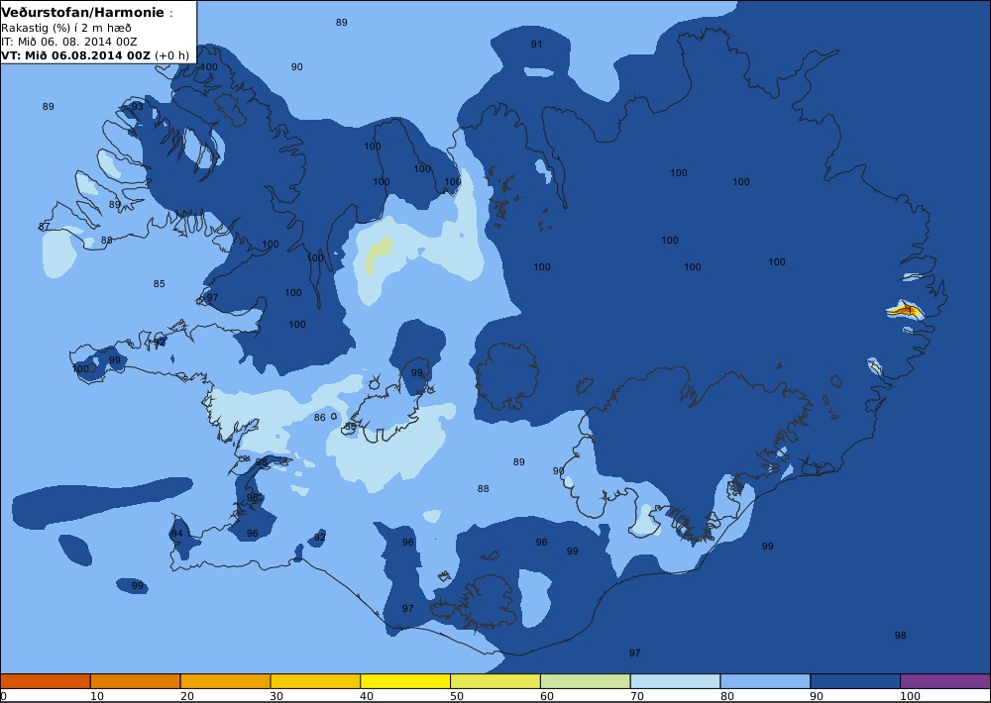
Task: Click the legend tick label '10'
Action: point(97,696)
